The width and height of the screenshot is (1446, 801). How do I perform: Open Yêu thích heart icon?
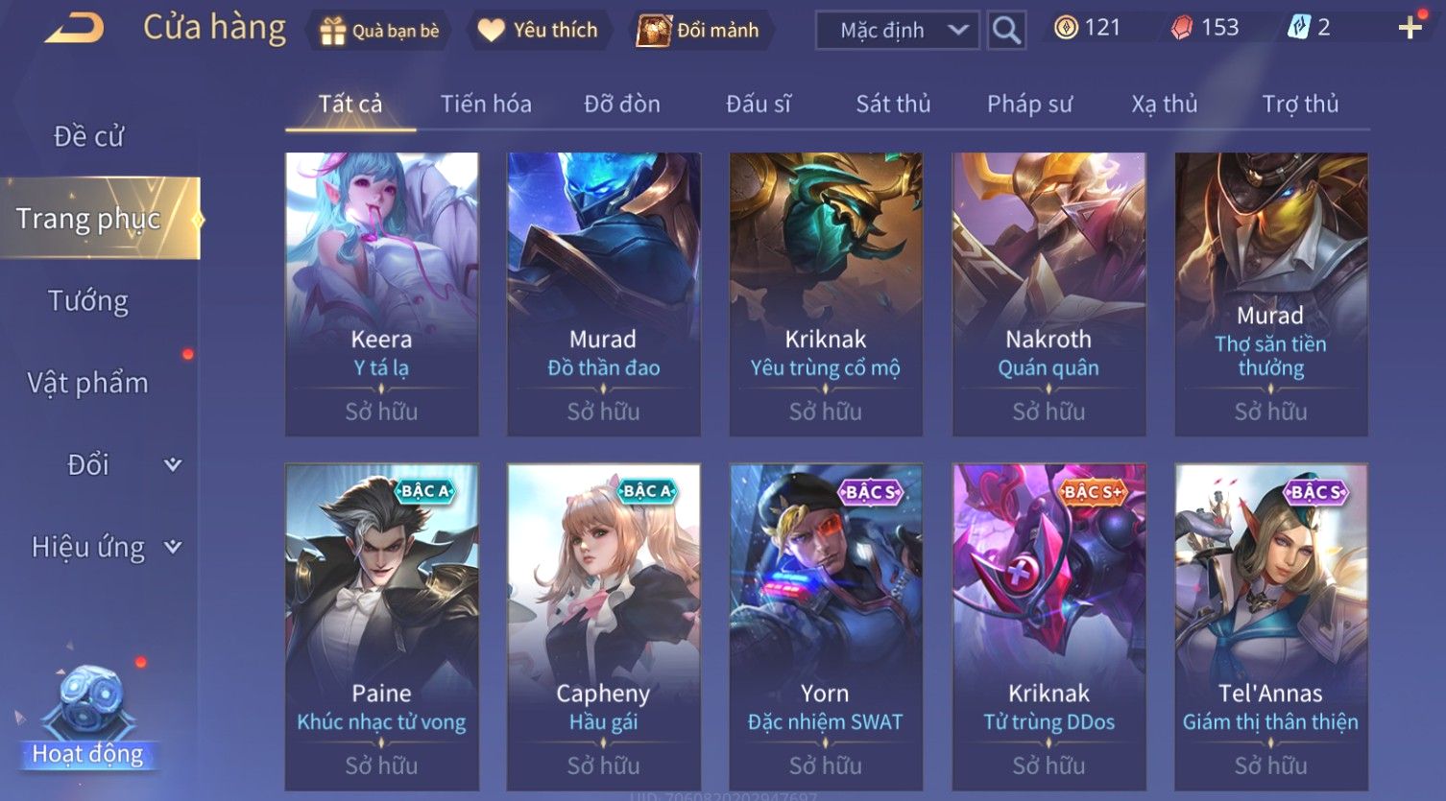tap(492, 31)
